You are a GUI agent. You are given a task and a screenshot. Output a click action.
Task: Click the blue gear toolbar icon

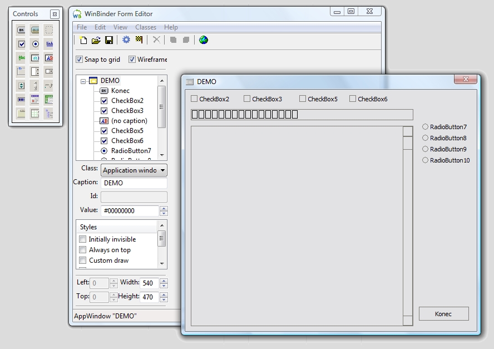[126, 40]
